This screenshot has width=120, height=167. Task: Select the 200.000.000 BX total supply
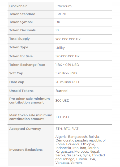[68, 39]
